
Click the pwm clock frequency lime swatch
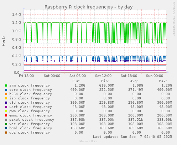pyautogui.click(x=6, y=111)
